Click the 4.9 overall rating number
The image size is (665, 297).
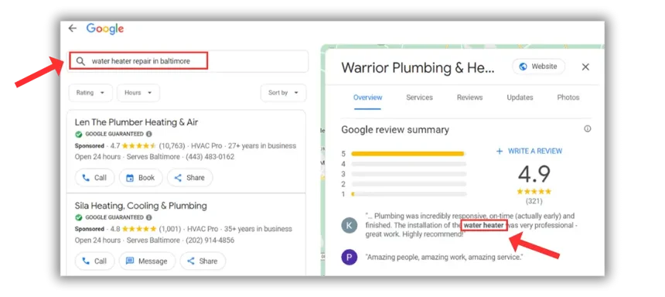click(534, 174)
